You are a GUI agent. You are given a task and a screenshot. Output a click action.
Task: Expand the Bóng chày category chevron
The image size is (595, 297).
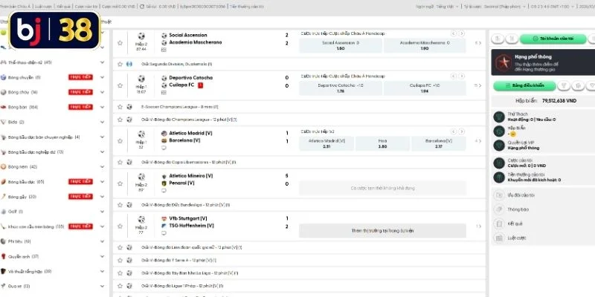click(102, 92)
